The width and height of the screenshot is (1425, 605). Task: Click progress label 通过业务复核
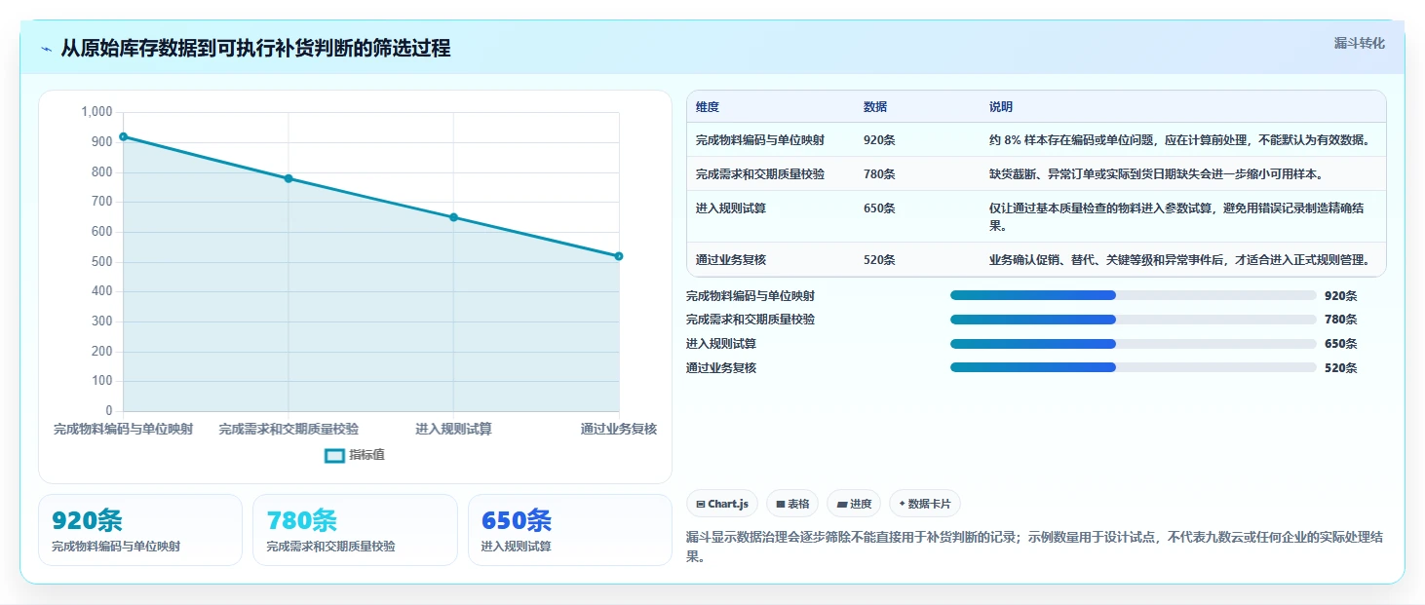(x=721, y=367)
